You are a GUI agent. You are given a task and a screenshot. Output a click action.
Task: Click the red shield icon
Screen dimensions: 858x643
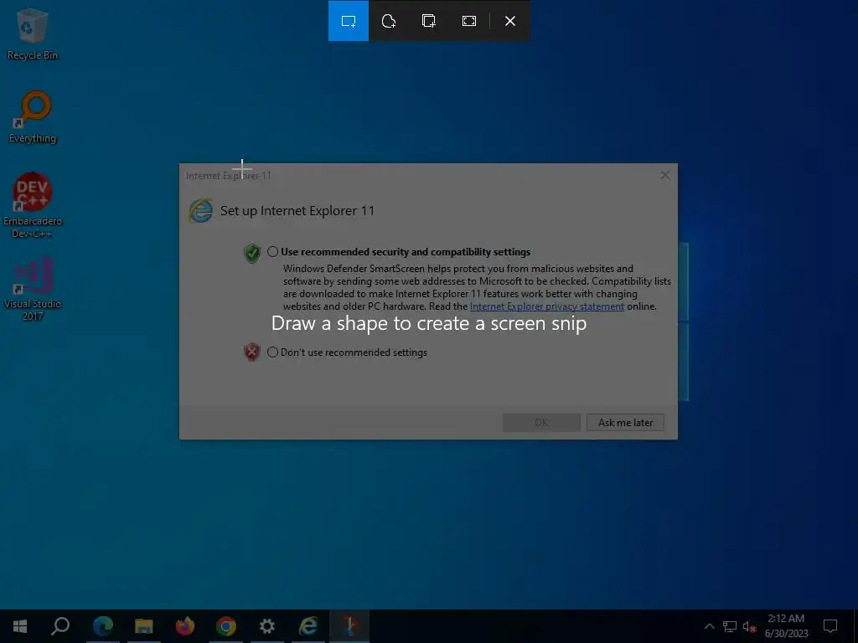click(251, 352)
